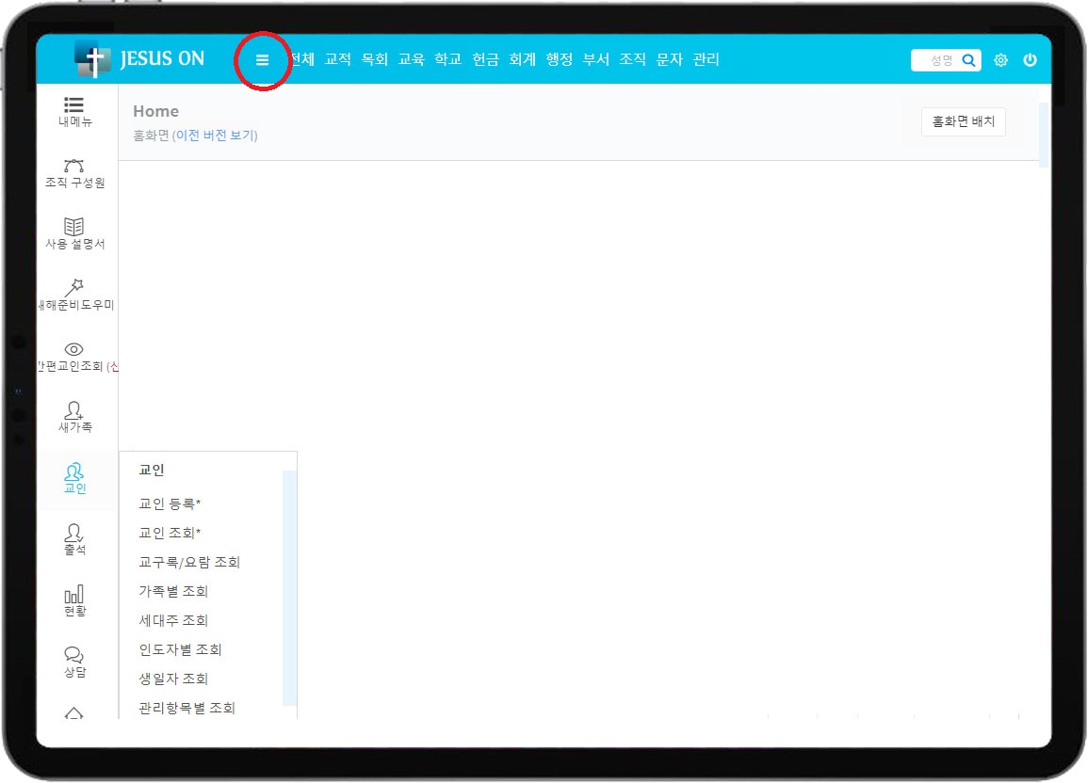This screenshot has width=1088, height=783.
Task: Open the 현황 chart icon
Action: tap(74, 600)
